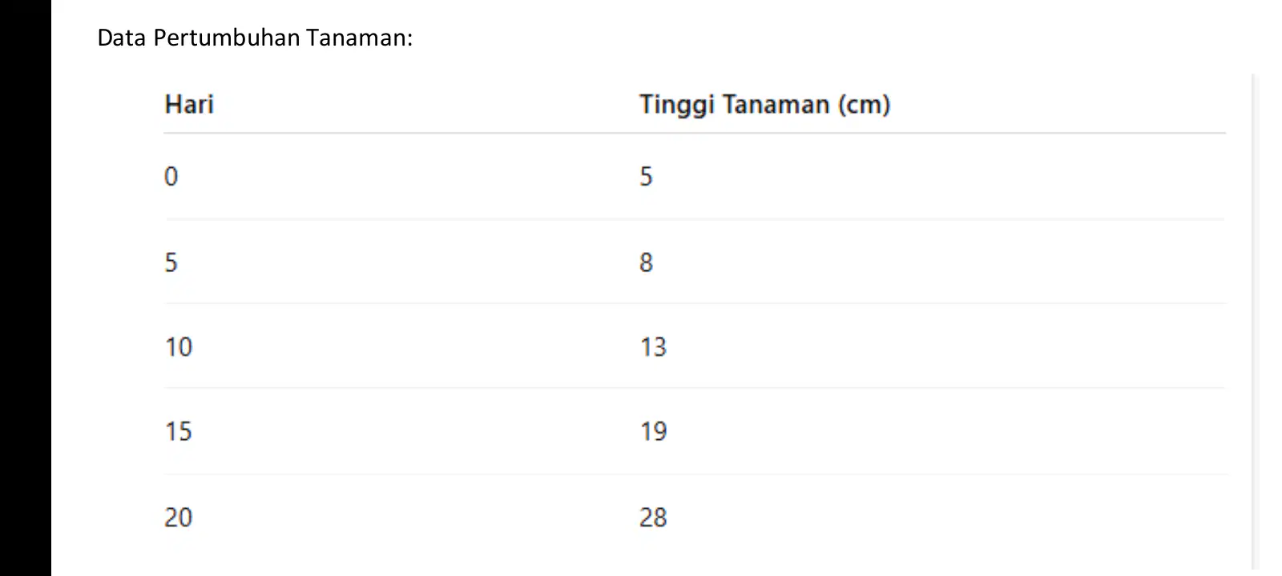The height and width of the screenshot is (576, 1282).
Task: Click the Hari cell with value 5
Action: coord(171,262)
